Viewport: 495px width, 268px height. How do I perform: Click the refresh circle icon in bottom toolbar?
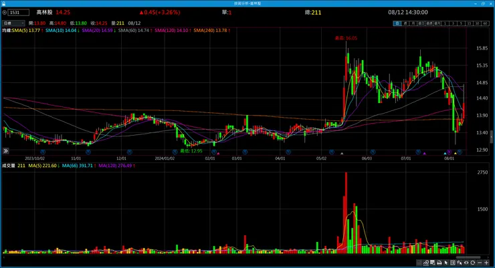[x=472, y=263]
